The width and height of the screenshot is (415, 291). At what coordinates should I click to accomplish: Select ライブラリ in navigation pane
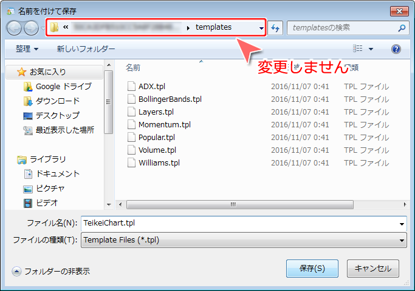47,159
